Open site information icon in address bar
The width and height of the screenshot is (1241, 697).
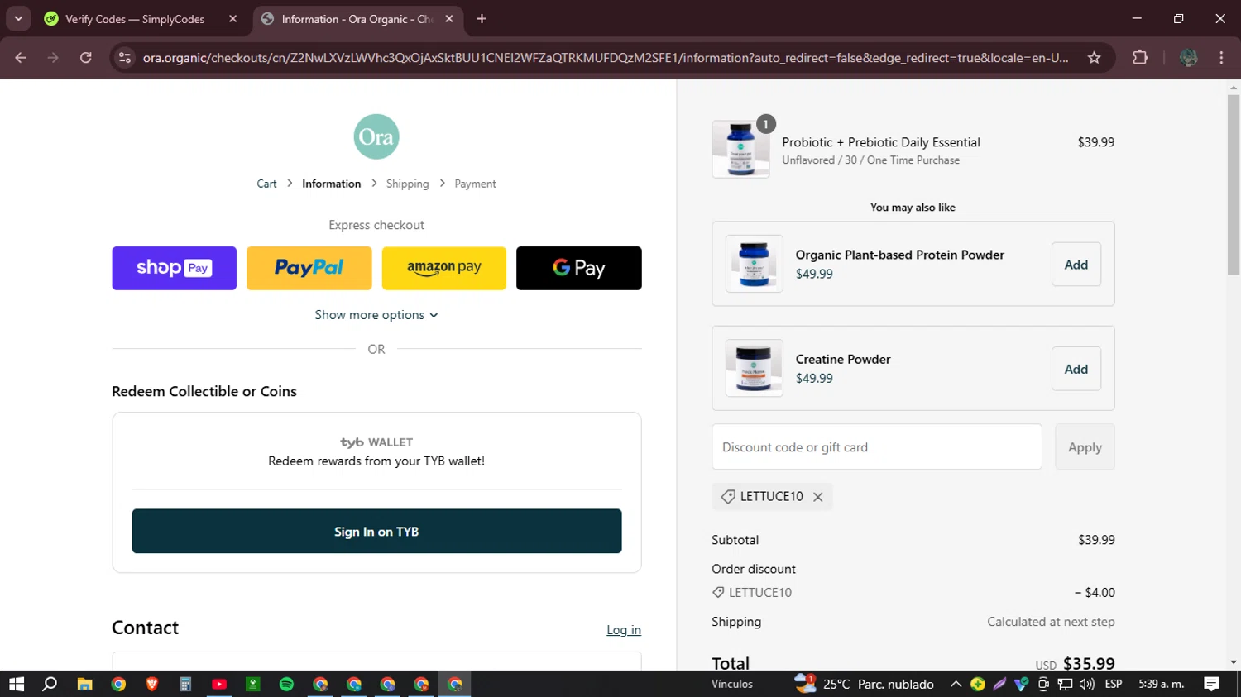click(x=125, y=58)
